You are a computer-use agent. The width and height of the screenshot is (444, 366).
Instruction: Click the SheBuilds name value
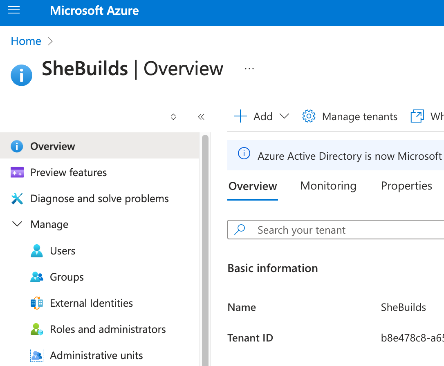(403, 307)
